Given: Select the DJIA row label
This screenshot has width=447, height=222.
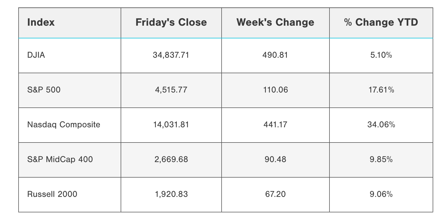Looking at the screenshot, I should pyautogui.click(x=36, y=55).
